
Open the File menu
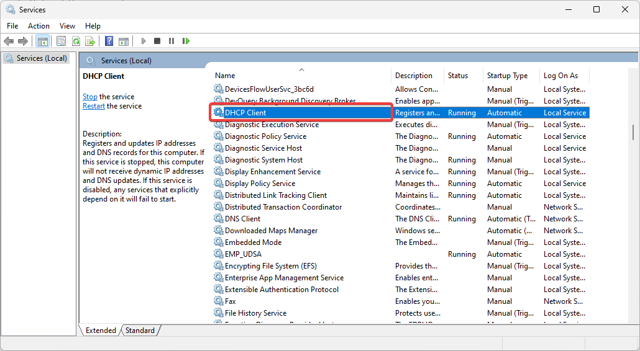(x=12, y=25)
